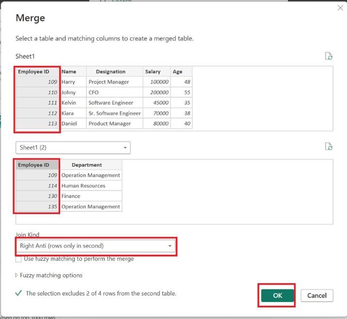
Task: Click the Harry cell in the Name column
Action: pyautogui.click(x=68, y=82)
